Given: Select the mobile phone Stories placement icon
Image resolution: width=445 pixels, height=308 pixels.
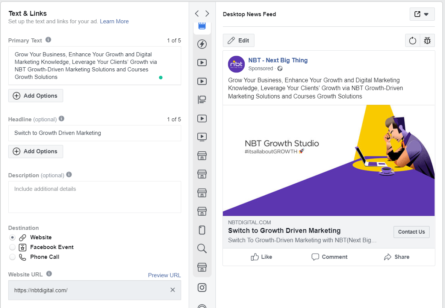Looking at the screenshot, I should [x=202, y=230].
